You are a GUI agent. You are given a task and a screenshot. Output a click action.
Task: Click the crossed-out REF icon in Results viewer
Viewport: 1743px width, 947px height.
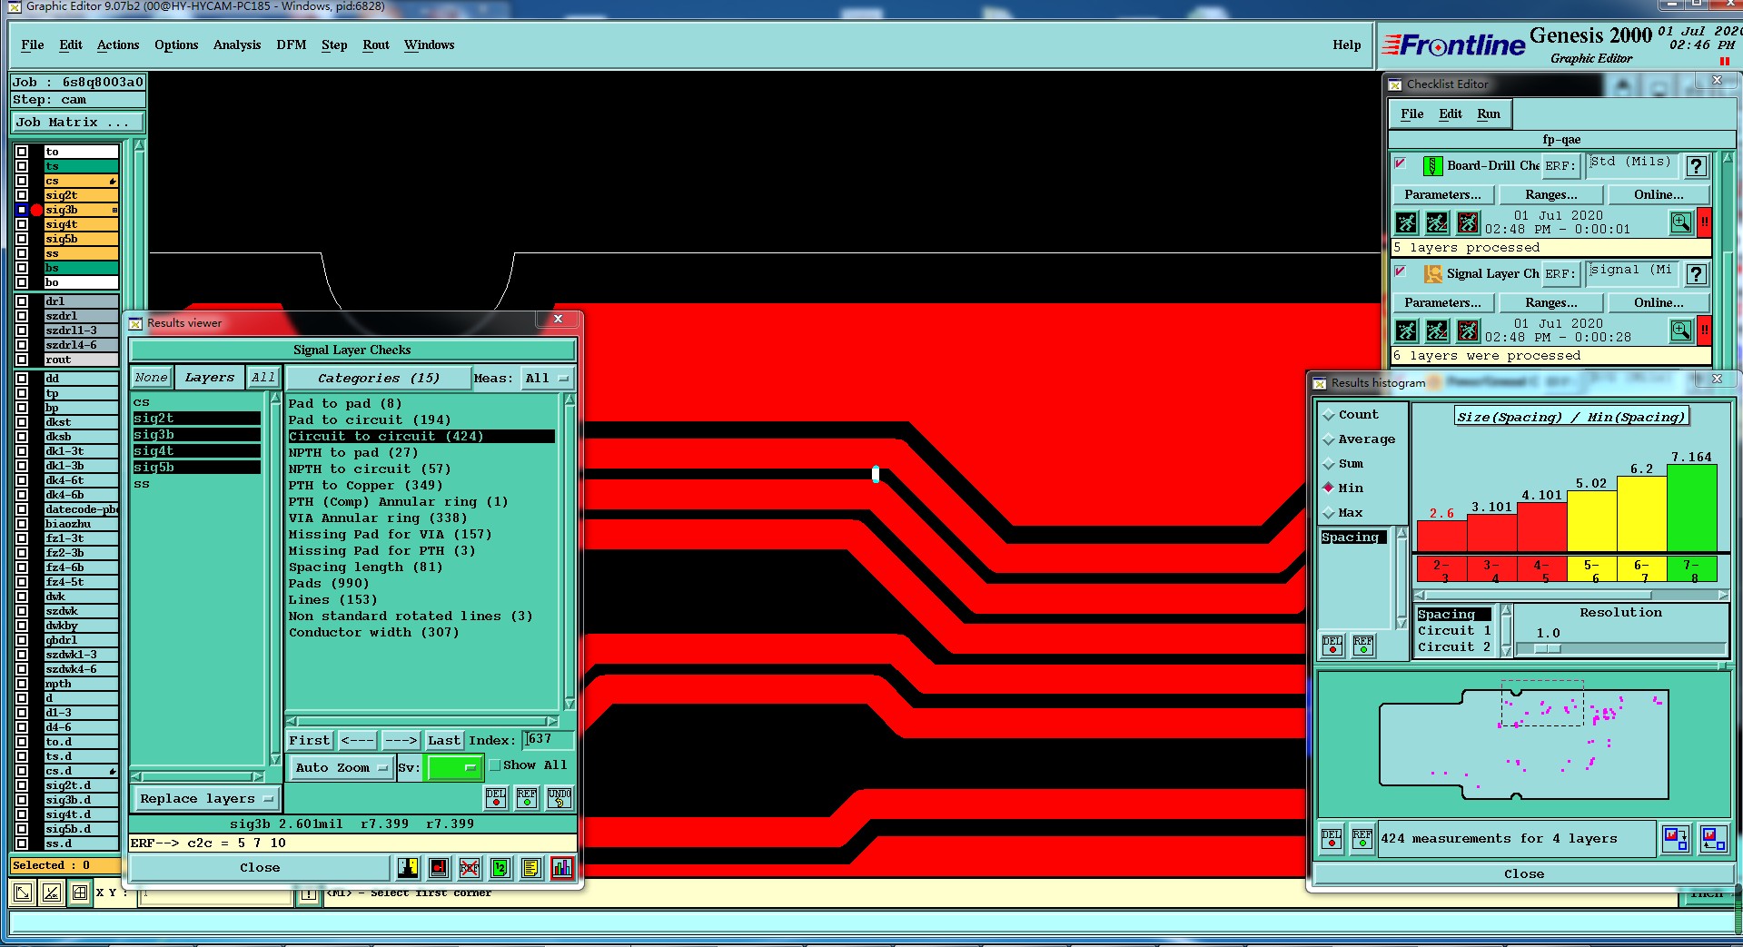click(x=470, y=868)
